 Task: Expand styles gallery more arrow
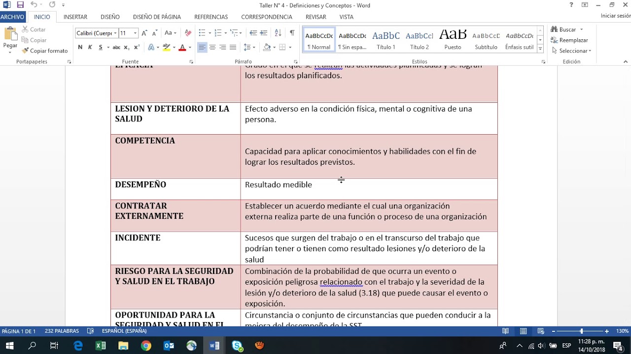tap(540, 49)
